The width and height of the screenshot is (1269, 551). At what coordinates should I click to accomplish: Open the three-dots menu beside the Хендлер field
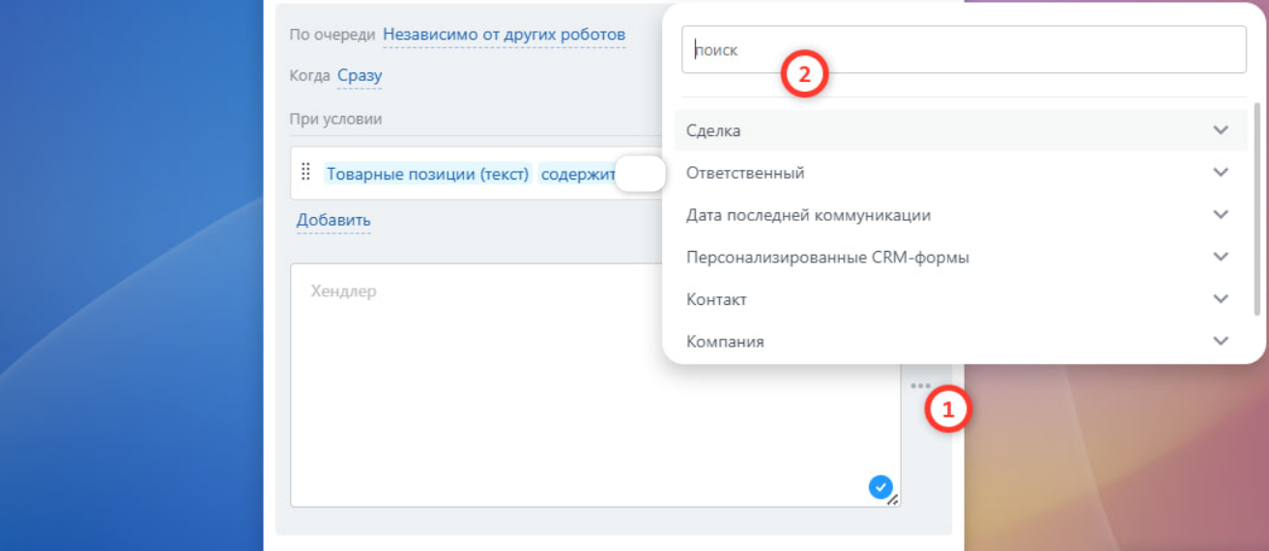pyautogui.click(x=920, y=386)
